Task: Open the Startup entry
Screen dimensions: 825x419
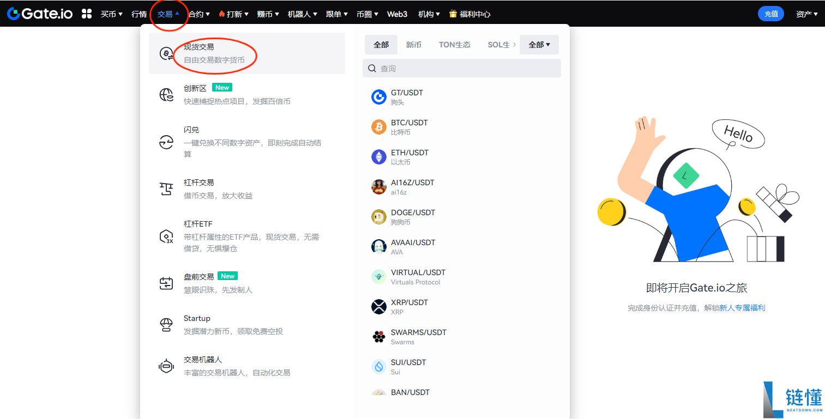Action: 247,325
